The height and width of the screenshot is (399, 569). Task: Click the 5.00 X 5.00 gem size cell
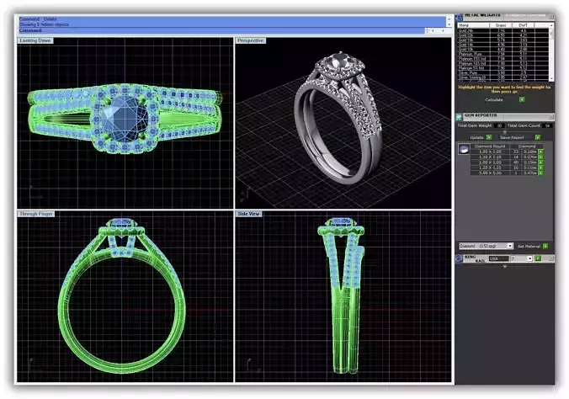click(490, 173)
